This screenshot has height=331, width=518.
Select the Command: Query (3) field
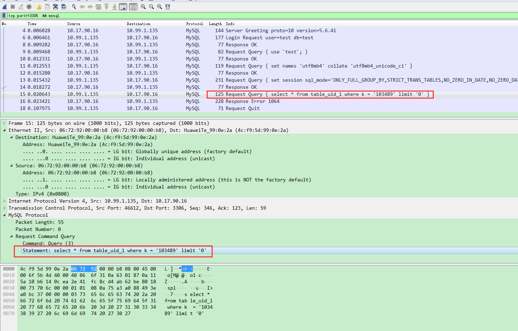pyautogui.click(x=48, y=243)
